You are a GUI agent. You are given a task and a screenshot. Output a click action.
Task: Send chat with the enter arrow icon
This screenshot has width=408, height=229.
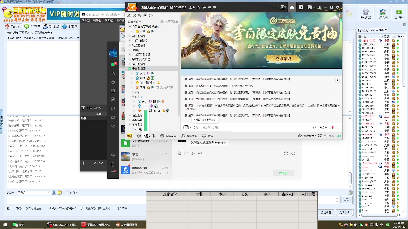(314, 128)
